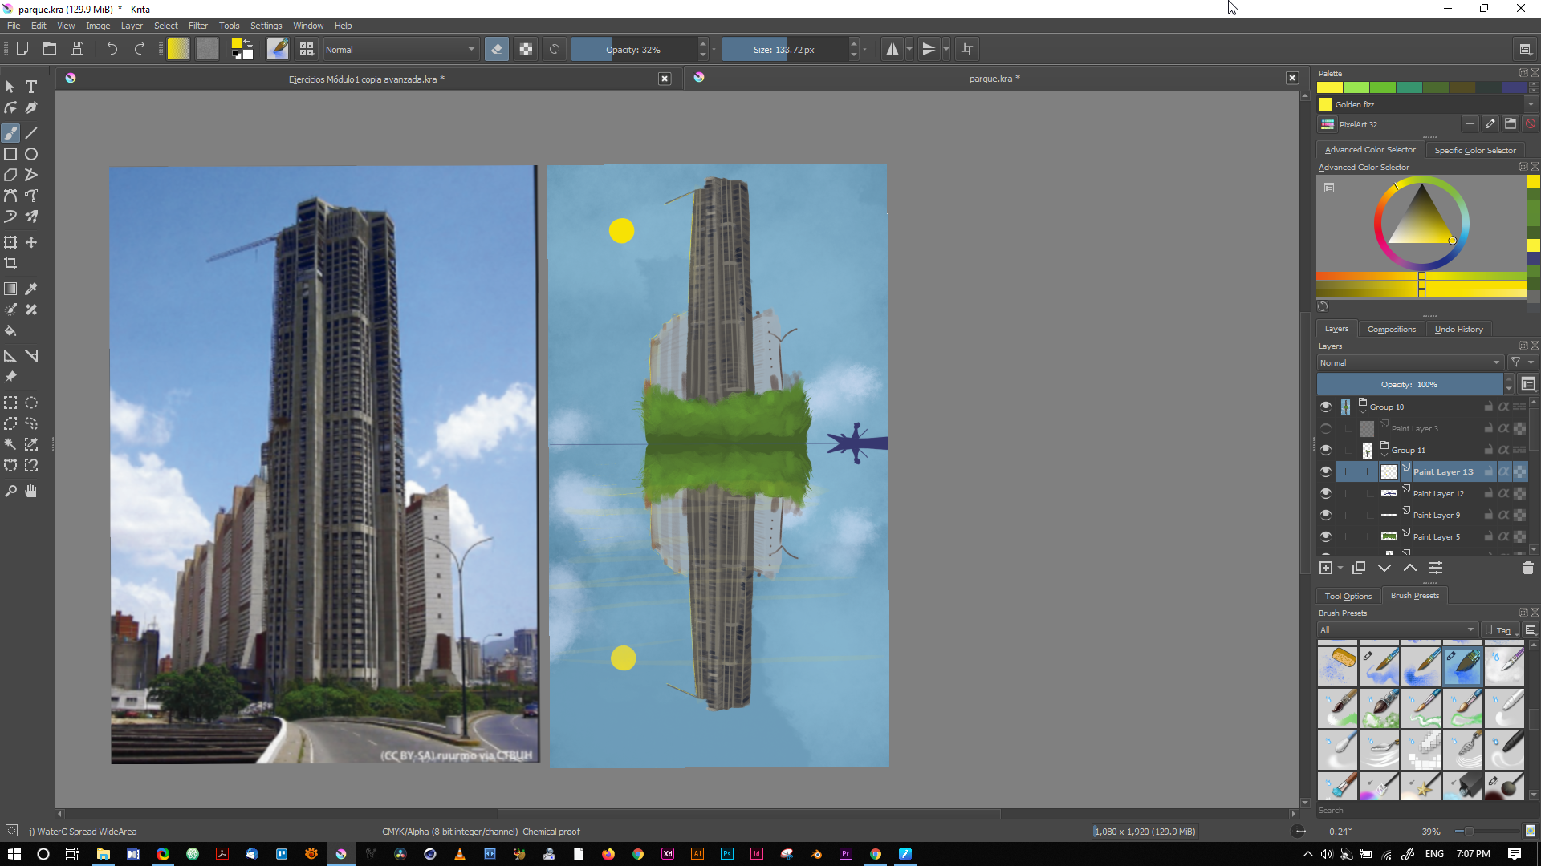Open the Windows Start menu
The height and width of the screenshot is (866, 1541).
14,854
